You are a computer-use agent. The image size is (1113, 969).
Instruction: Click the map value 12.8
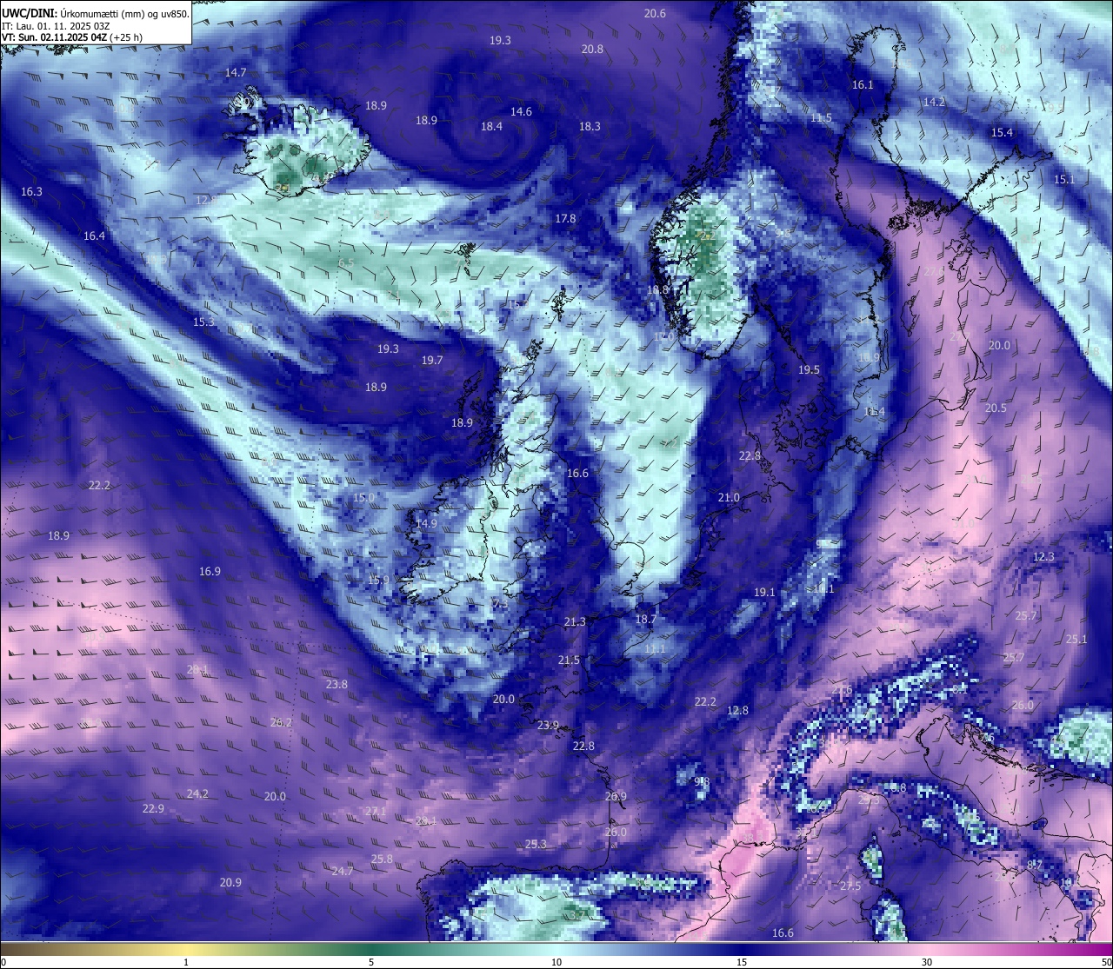(737, 710)
